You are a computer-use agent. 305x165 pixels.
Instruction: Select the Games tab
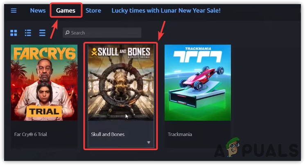point(66,10)
